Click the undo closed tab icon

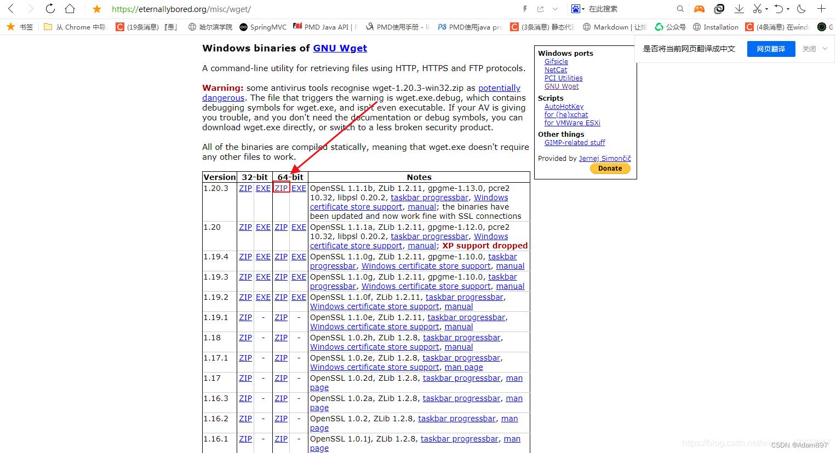point(778,9)
